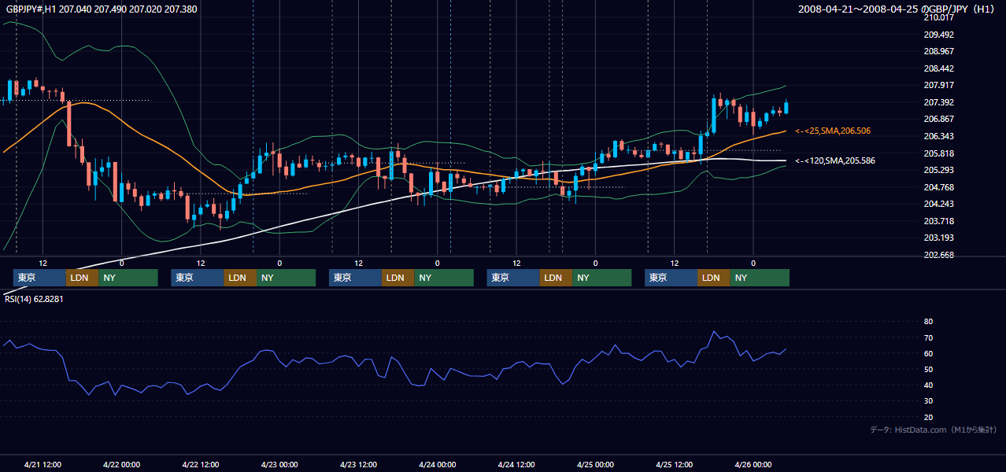Click the HistData.com data source credit

[934, 430]
